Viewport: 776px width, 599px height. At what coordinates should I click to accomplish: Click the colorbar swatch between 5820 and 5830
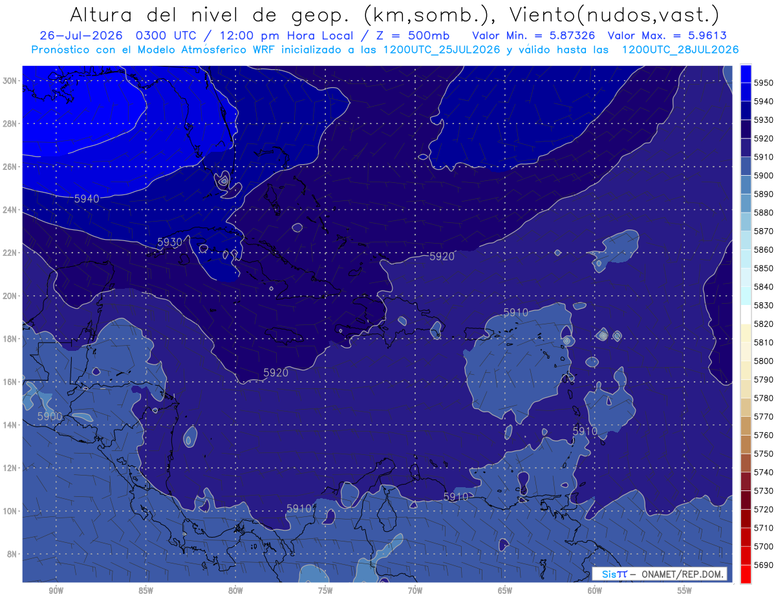[x=746, y=315]
